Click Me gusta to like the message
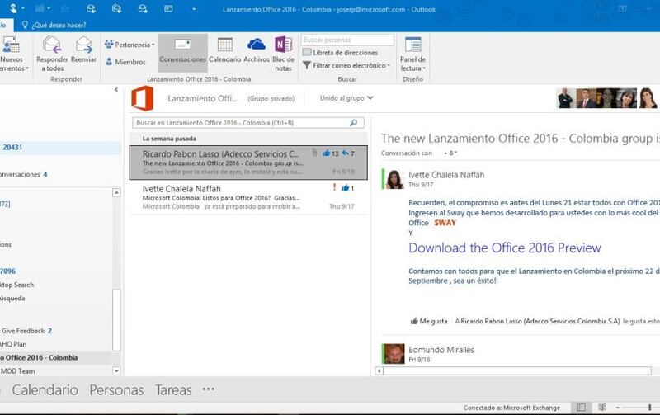Screen dimensions: 660x415 (x=429, y=321)
